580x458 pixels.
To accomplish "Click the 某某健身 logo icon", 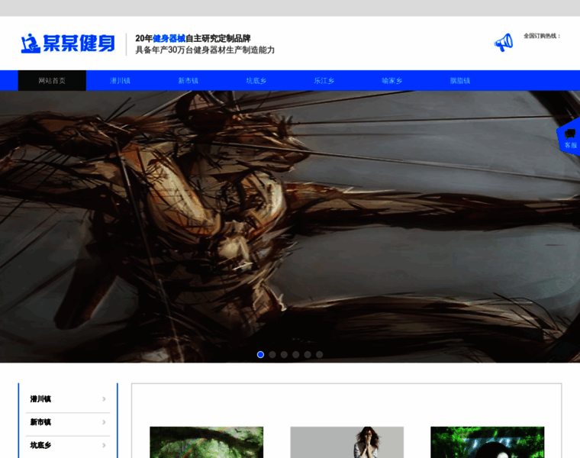I will 30,43.
